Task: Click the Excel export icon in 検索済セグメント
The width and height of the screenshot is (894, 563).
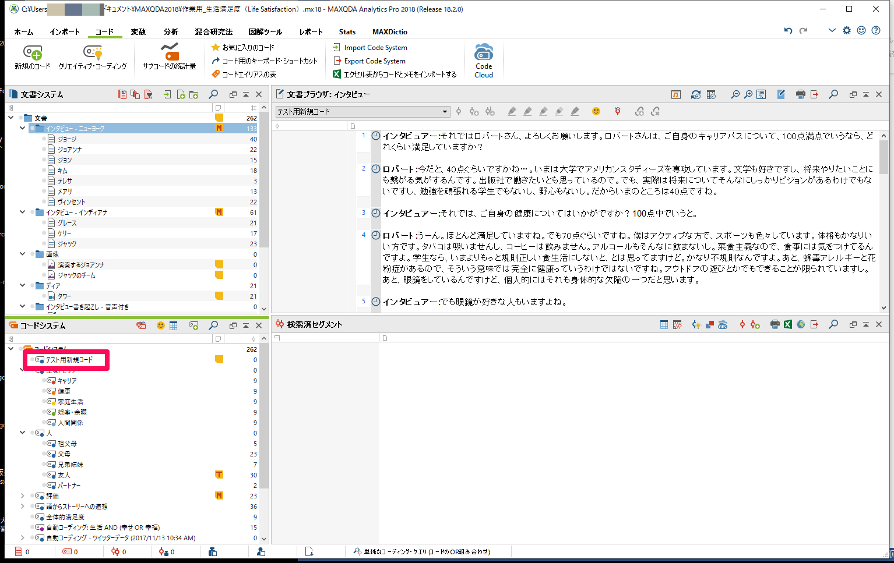Action: click(x=787, y=324)
